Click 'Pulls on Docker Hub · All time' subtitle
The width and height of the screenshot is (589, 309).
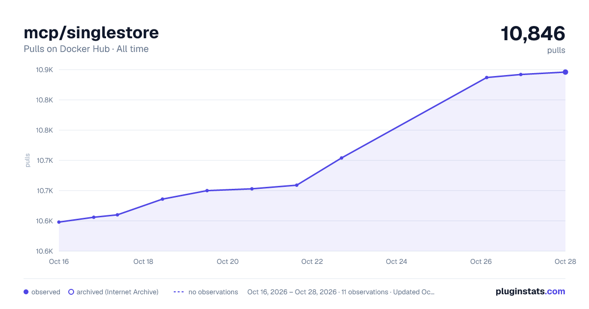pyautogui.click(x=86, y=49)
